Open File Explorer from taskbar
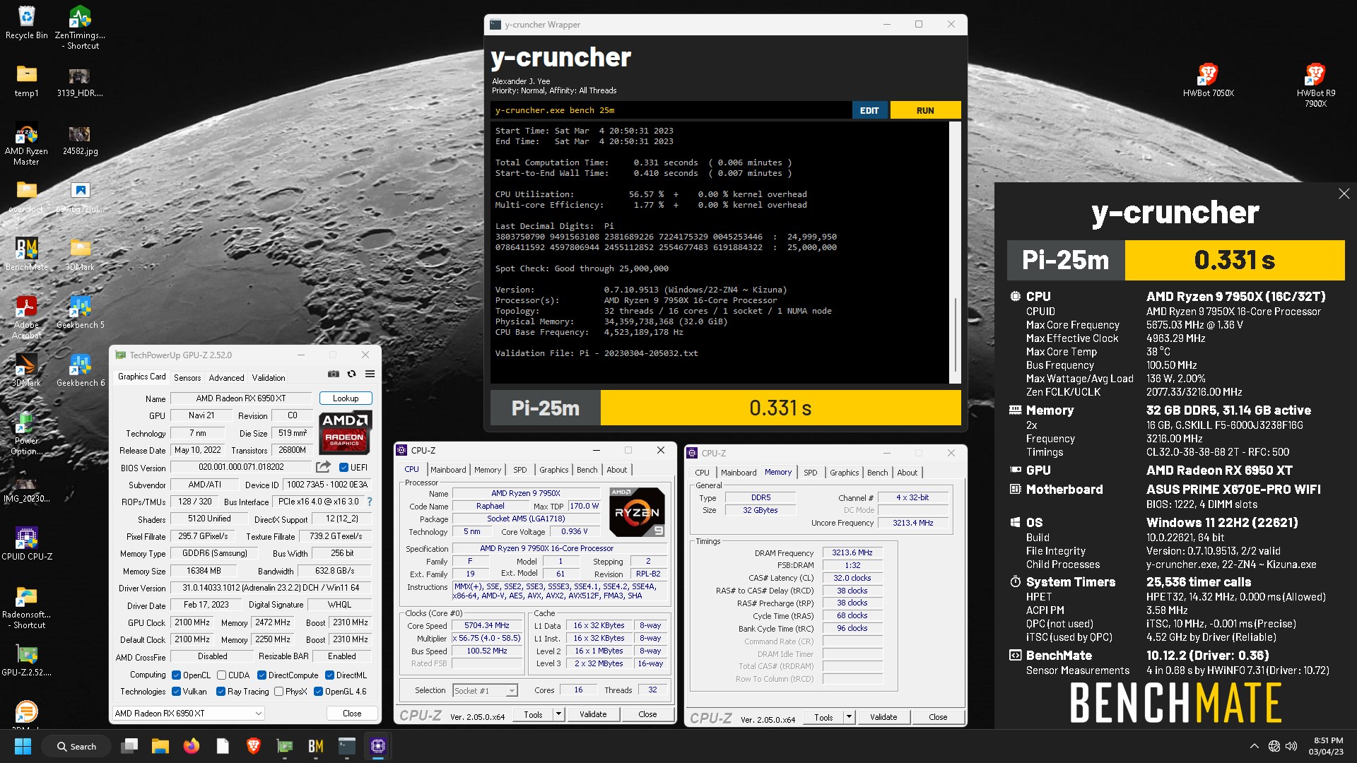 coord(160,746)
